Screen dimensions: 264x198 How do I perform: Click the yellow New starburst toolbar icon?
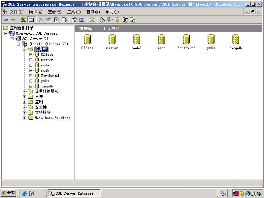point(92,20)
